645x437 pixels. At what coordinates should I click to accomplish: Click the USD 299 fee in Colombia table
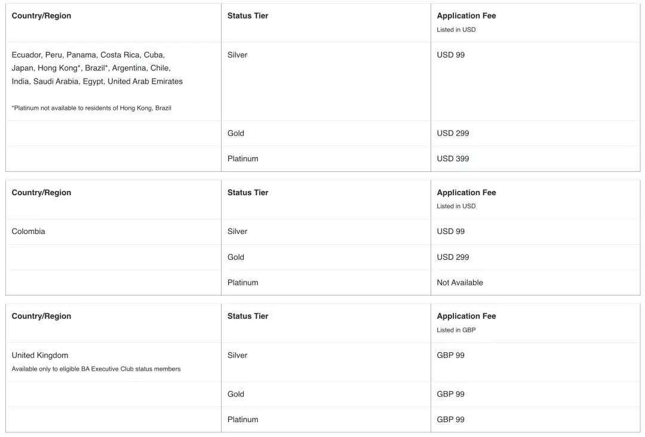pyautogui.click(x=453, y=257)
